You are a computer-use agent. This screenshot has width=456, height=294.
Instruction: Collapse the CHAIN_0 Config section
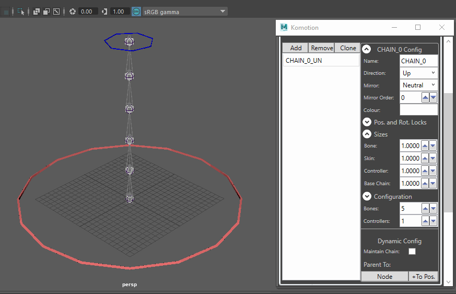[367, 49]
